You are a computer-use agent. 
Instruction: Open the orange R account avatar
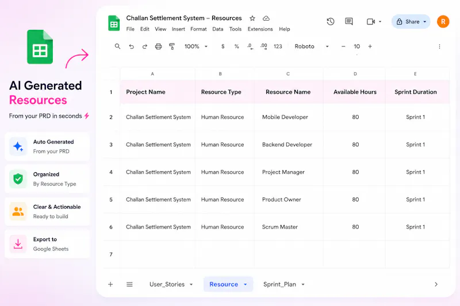click(443, 21)
